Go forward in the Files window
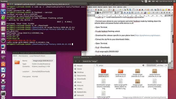This screenshot has width=176, height=99. point(79,61)
